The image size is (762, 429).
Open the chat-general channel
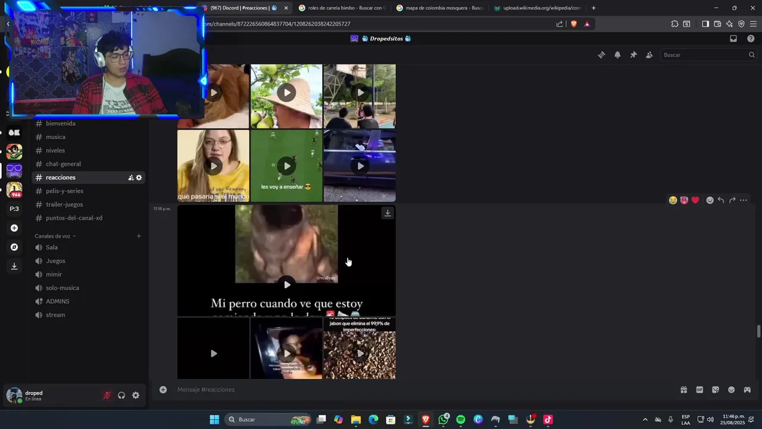click(x=88, y=164)
